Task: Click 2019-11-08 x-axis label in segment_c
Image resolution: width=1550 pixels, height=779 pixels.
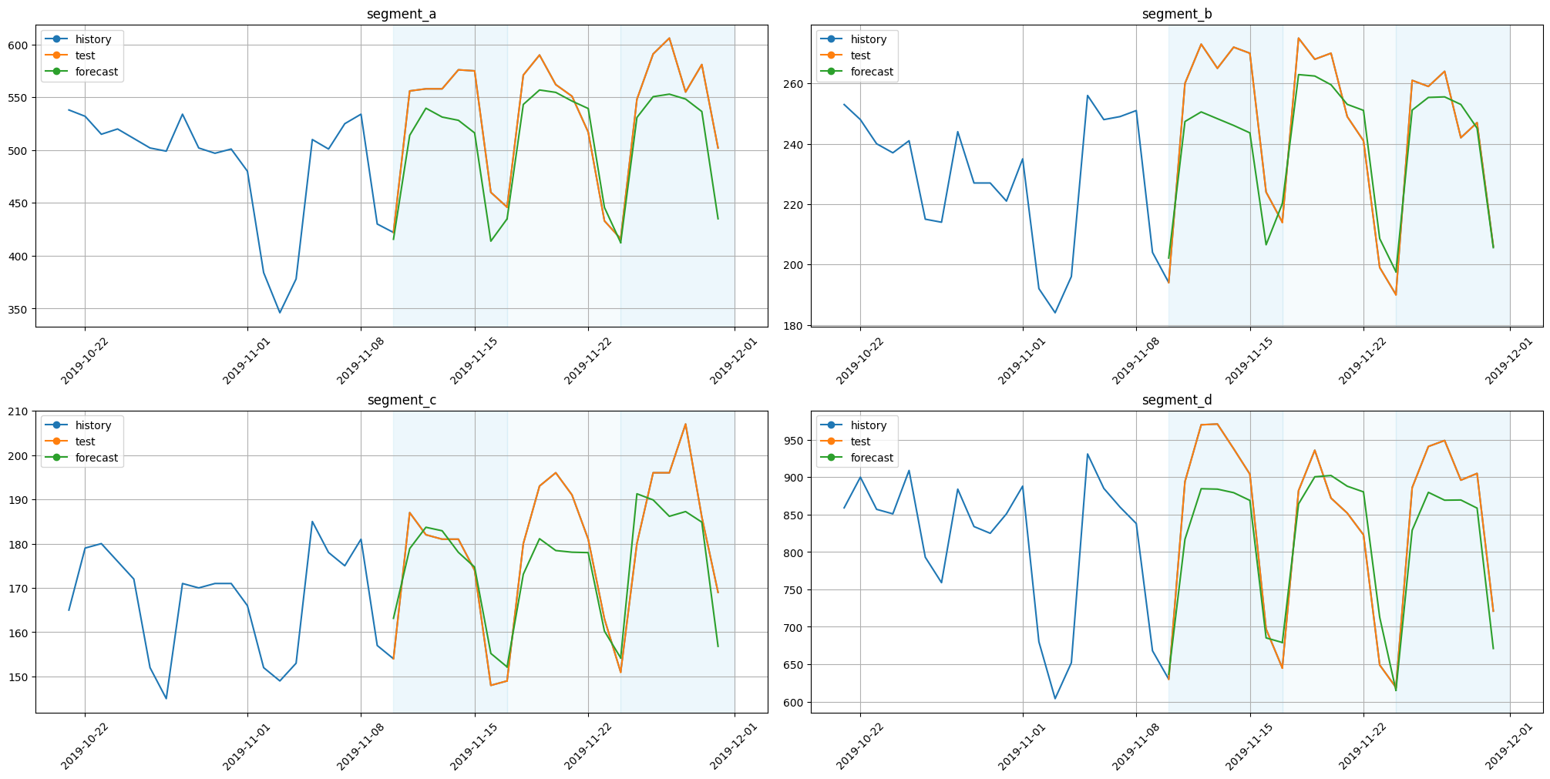Action: coord(359,747)
